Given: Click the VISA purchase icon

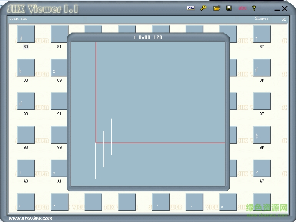Looking at the screenshot, I should (x=191, y=8).
